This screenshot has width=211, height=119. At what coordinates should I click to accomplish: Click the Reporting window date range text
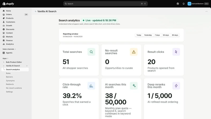(x=73, y=36)
